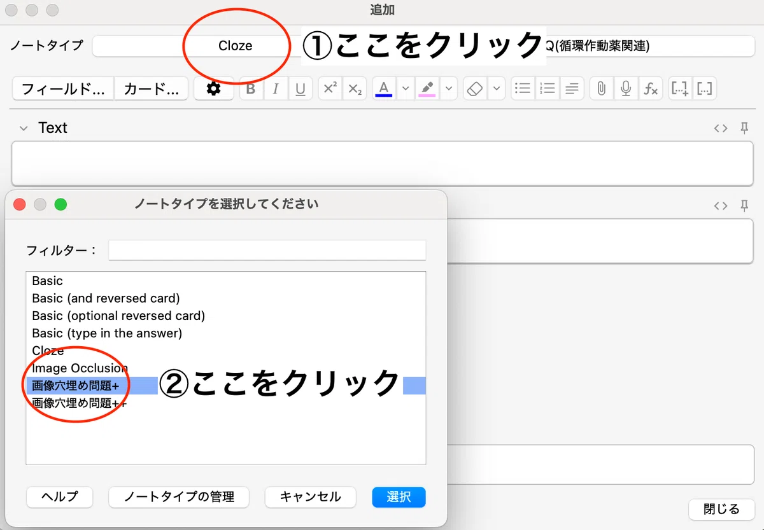This screenshot has height=530, width=764.
Task: Click the Cloze note type selector
Action: pyautogui.click(x=235, y=46)
